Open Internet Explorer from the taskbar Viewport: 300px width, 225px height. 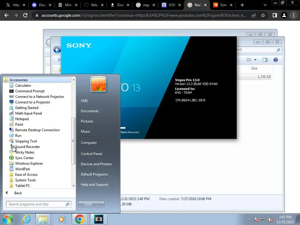26,219
